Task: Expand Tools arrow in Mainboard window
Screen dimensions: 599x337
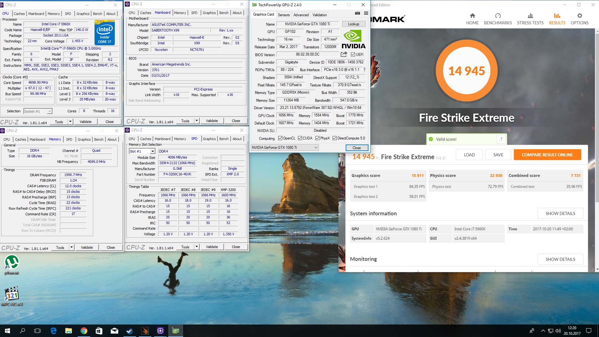Action: point(197,121)
